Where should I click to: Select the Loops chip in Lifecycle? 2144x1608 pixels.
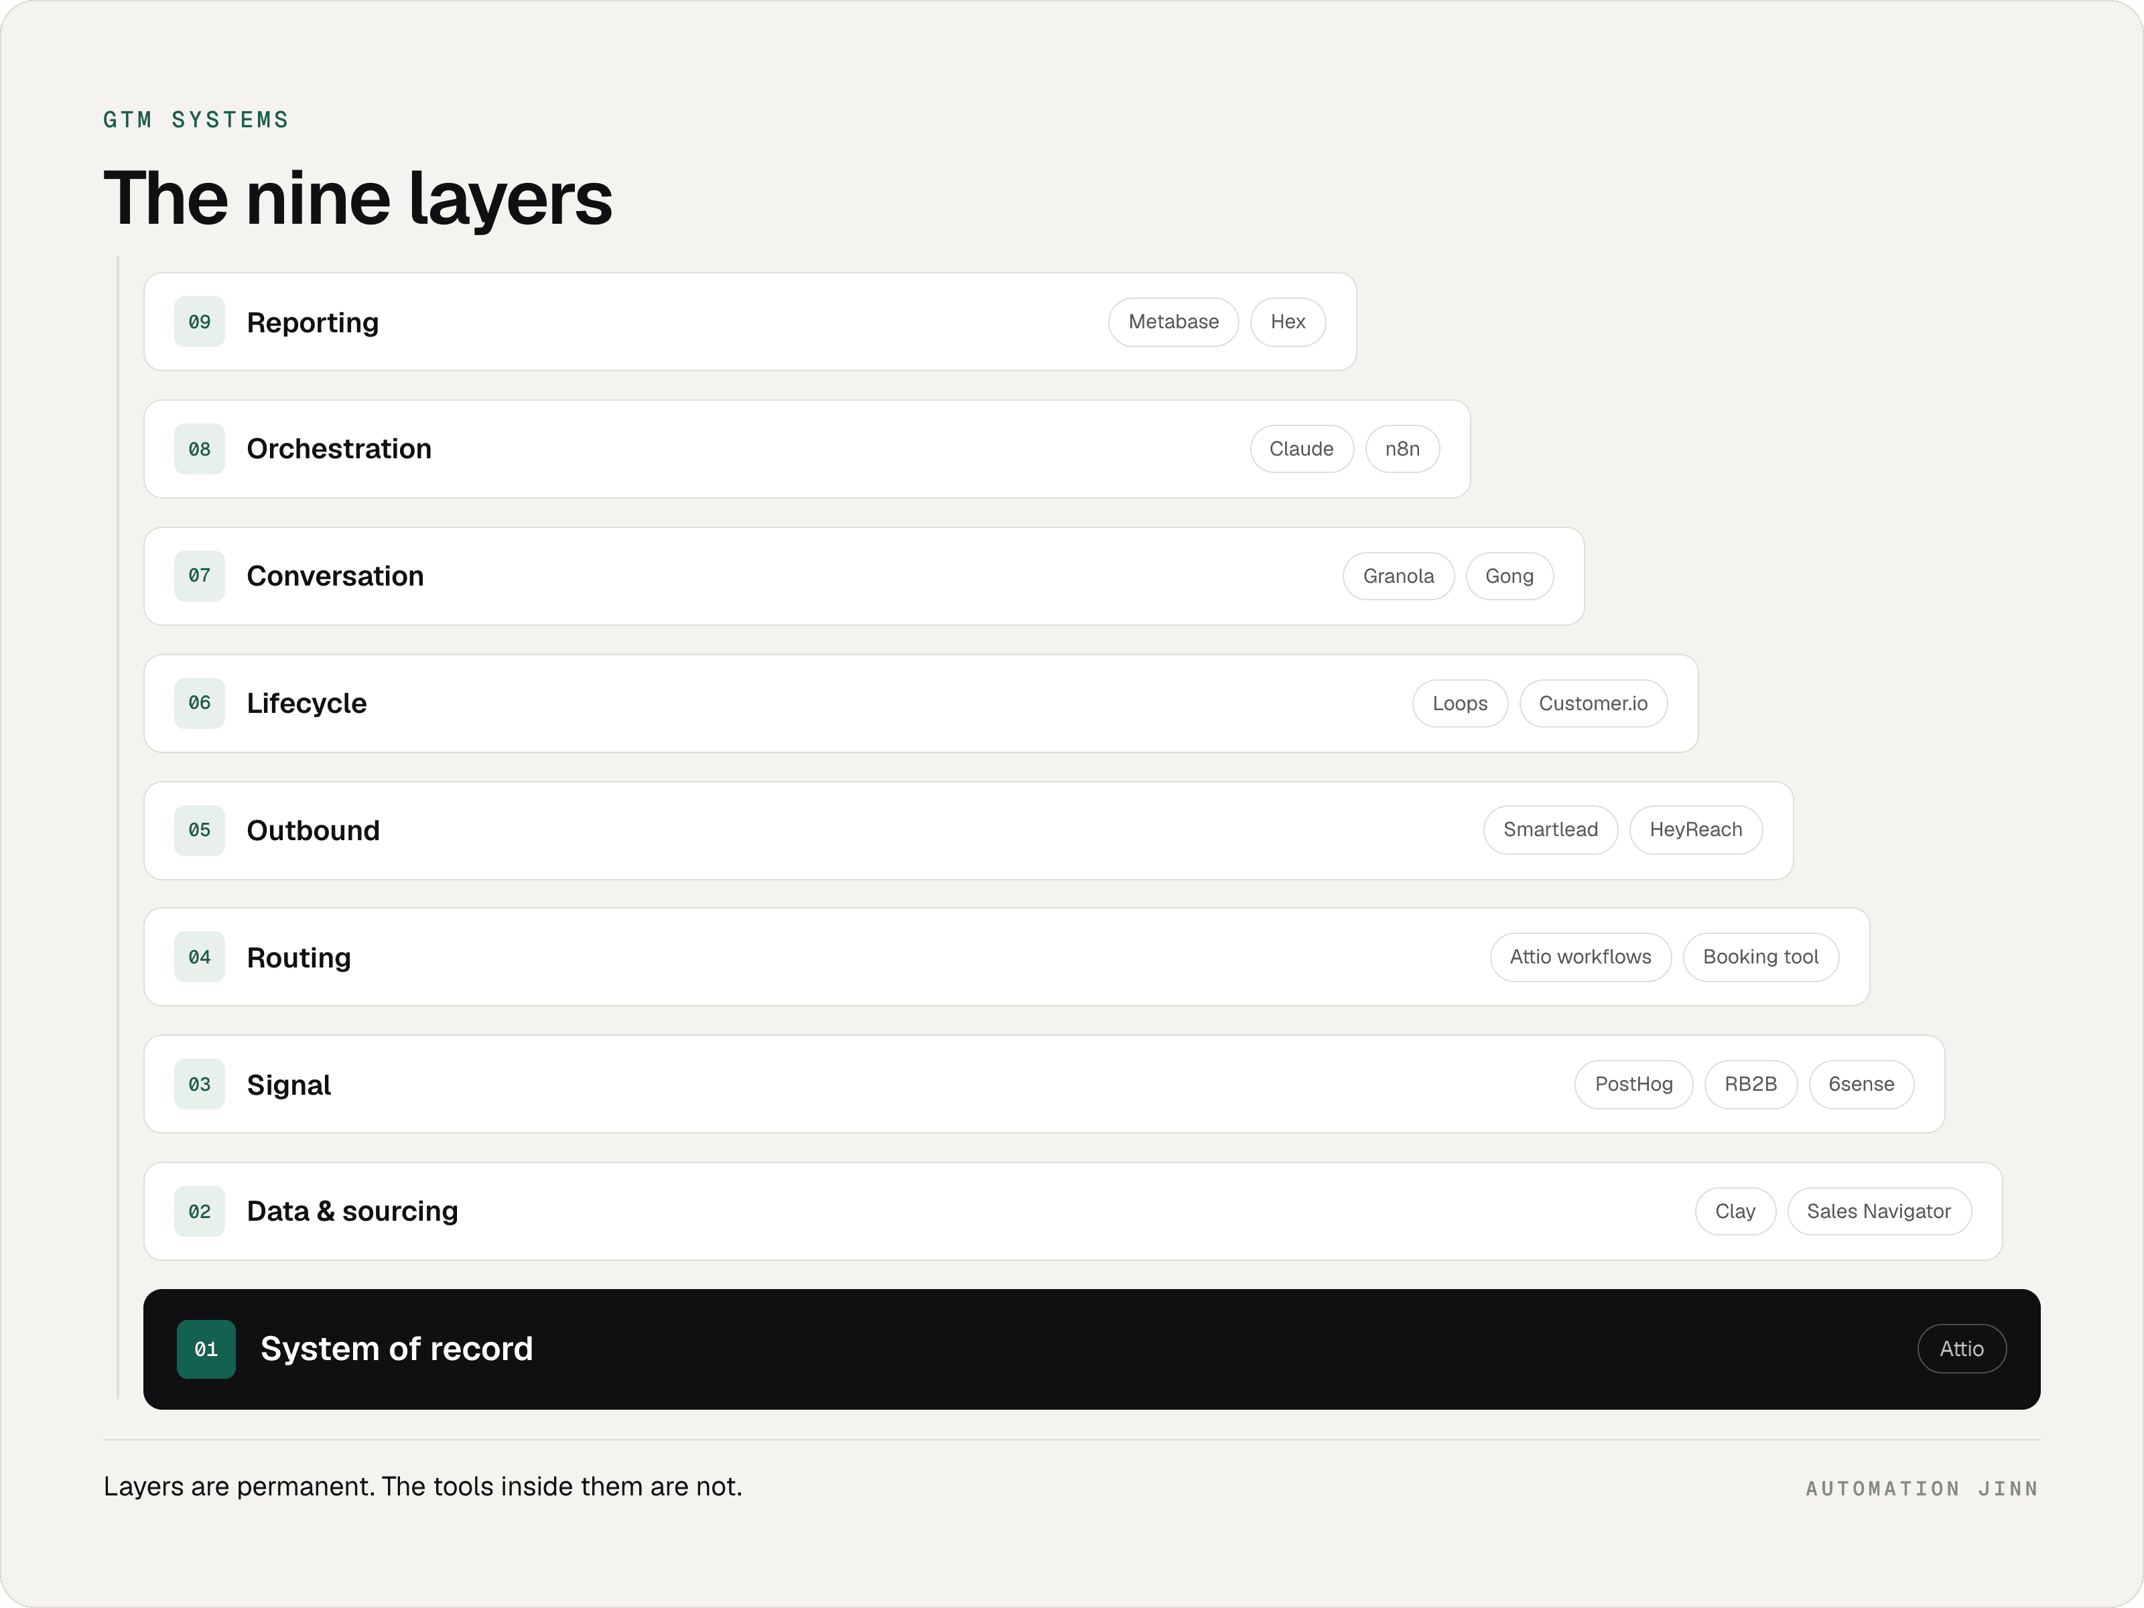pyautogui.click(x=1461, y=703)
